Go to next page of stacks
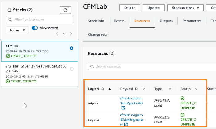216x129 pixels. (x=71, y=34)
